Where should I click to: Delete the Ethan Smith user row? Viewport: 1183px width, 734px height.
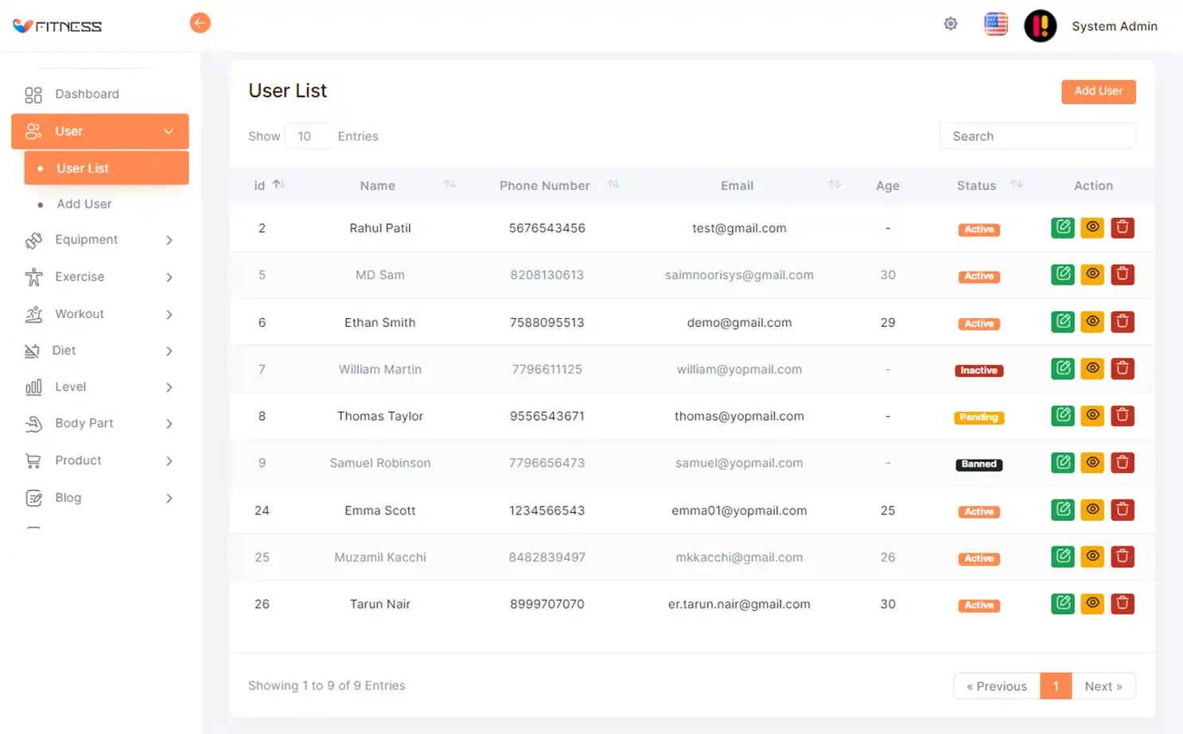(x=1122, y=322)
